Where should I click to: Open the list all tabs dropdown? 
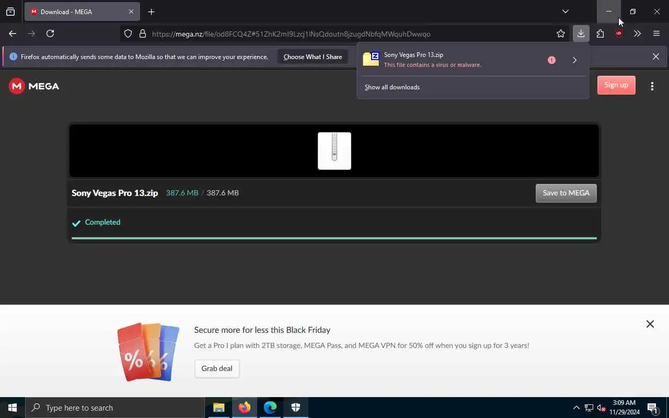(x=565, y=11)
